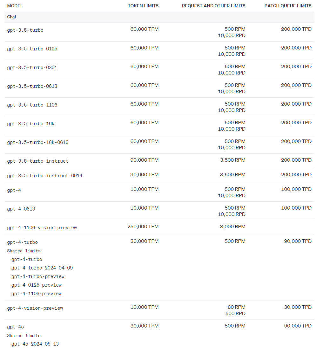Click the TOKEN LIMITS column header
The width and height of the screenshot is (323, 350).
[143, 6]
